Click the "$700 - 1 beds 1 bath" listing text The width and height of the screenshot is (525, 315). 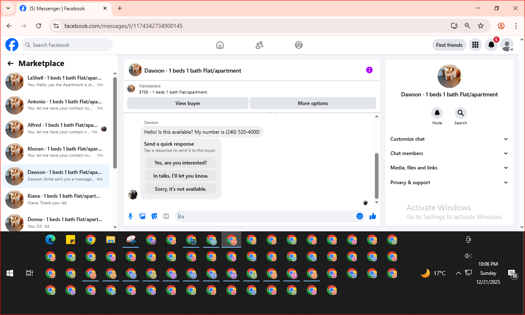[x=173, y=92]
